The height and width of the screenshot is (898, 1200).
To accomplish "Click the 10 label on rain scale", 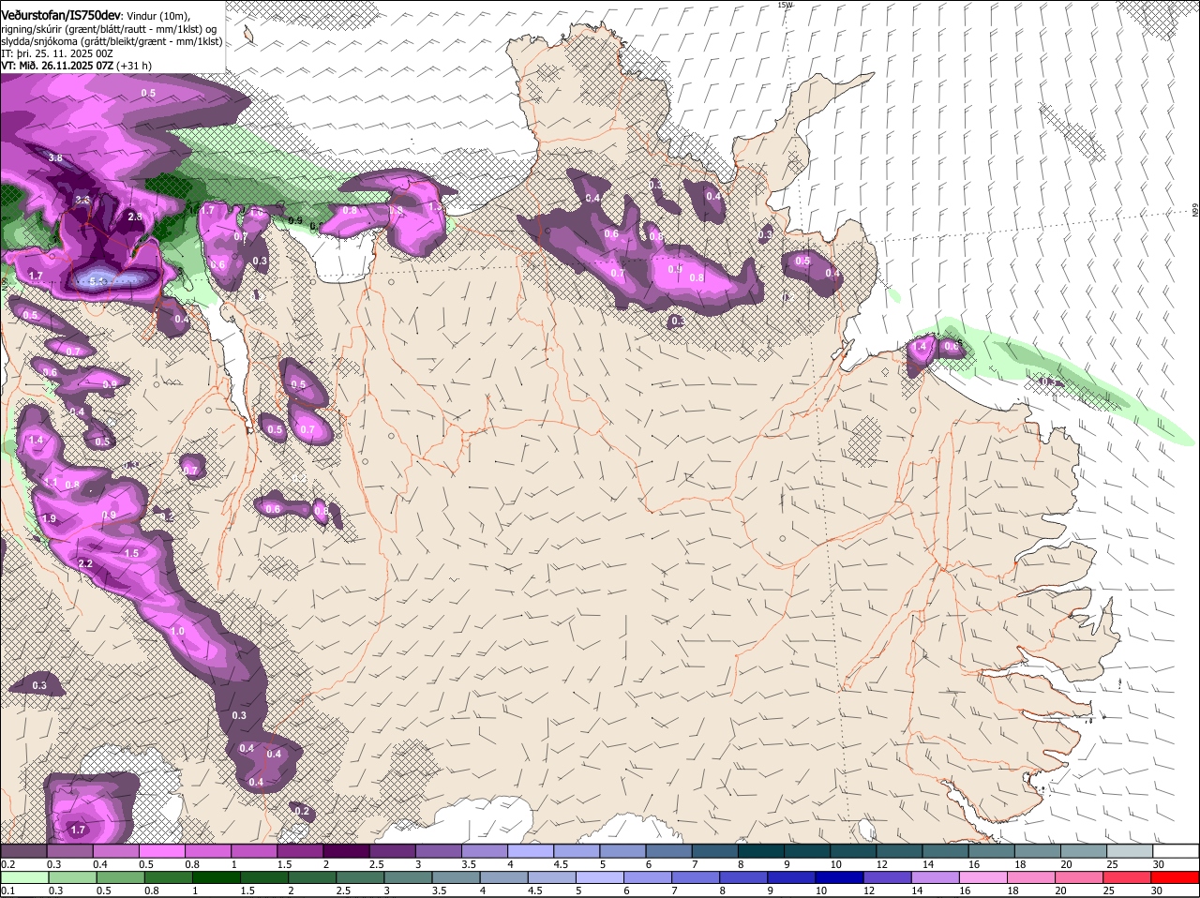I will tap(821, 891).
